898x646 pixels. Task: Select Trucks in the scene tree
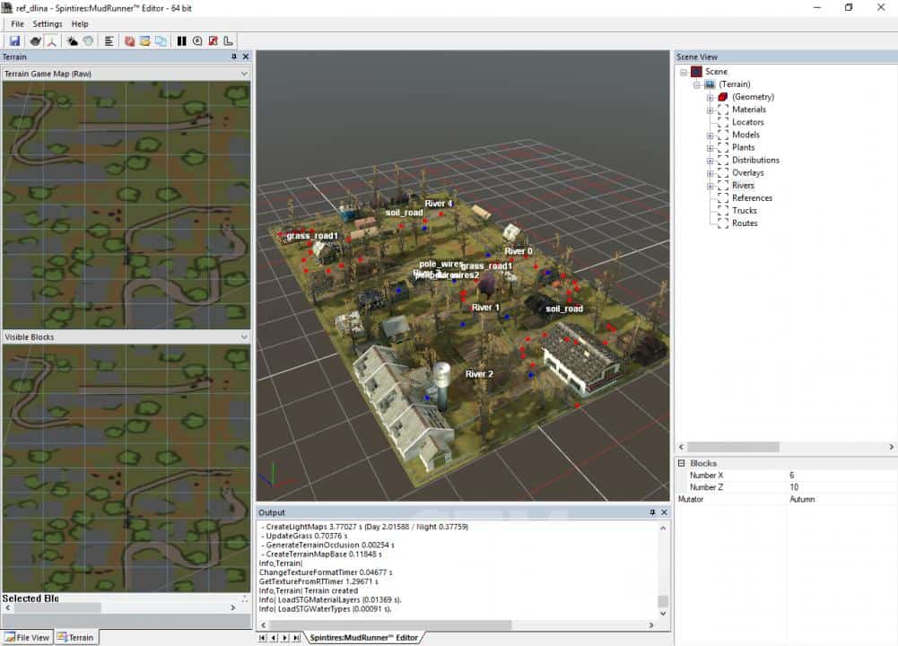pyautogui.click(x=745, y=211)
